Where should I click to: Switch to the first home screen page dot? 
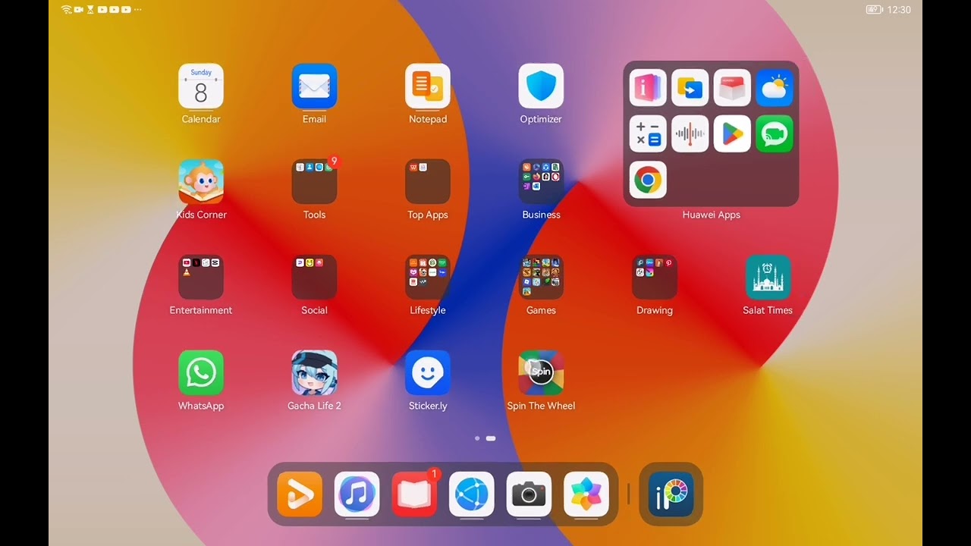477,438
